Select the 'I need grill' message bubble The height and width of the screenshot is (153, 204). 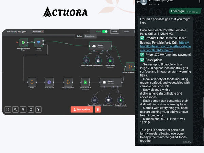(185, 11)
